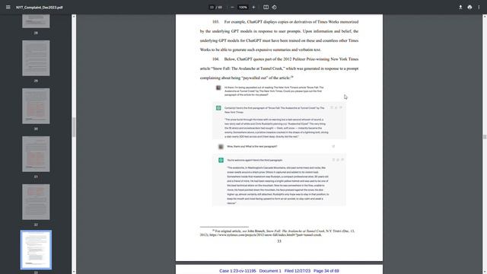Image resolution: width=487 pixels, height=274 pixels.
Task: Click the page number input field
Action: point(212,7)
